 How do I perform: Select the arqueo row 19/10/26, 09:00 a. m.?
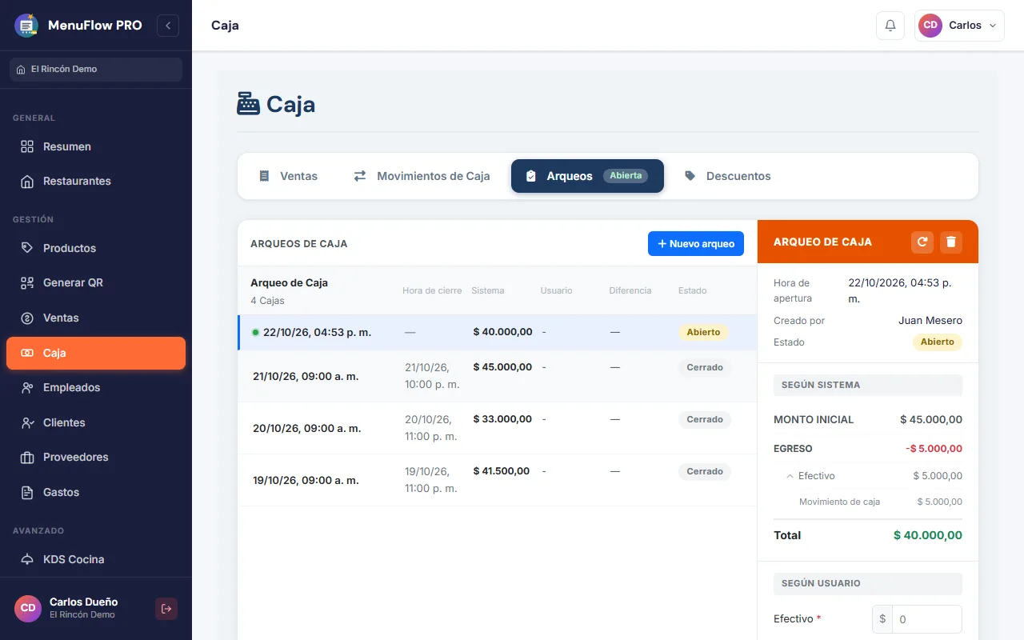497,480
